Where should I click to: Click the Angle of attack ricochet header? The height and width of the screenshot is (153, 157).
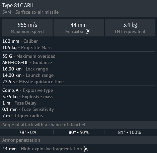(79, 125)
